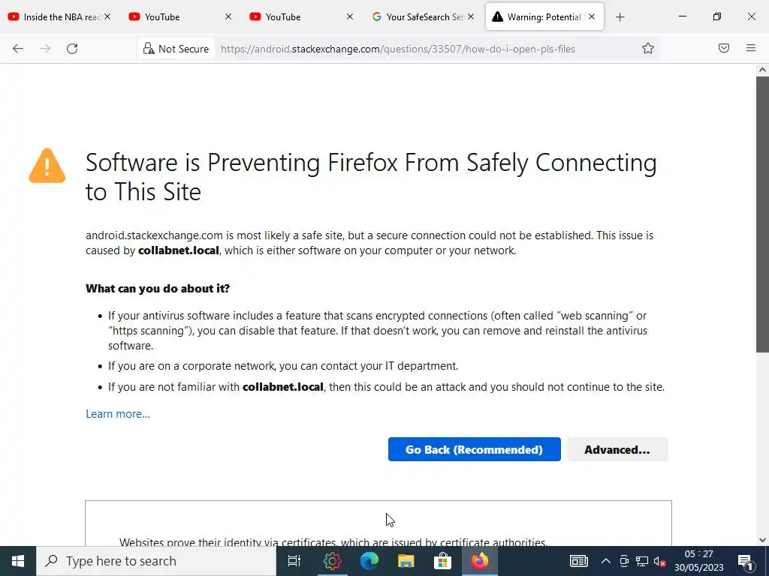This screenshot has width=769, height=576.
Task: Bookmark this page with star icon
Action: point(648,49)
